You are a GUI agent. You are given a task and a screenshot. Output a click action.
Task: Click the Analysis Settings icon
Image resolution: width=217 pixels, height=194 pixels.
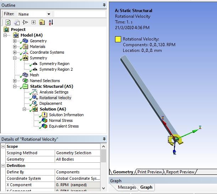point(35,92)
